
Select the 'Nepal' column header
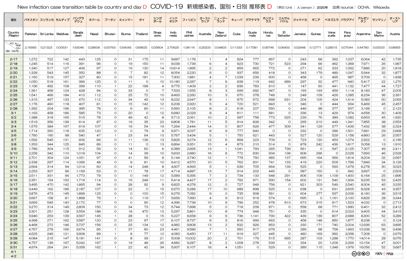tap(94, 34)
